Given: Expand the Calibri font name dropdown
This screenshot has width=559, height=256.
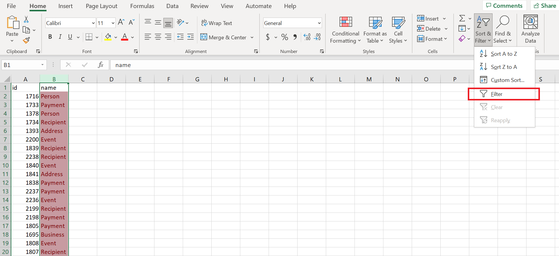Looking at the screenshot, I should pyautogui.click(x=93, y=23).
